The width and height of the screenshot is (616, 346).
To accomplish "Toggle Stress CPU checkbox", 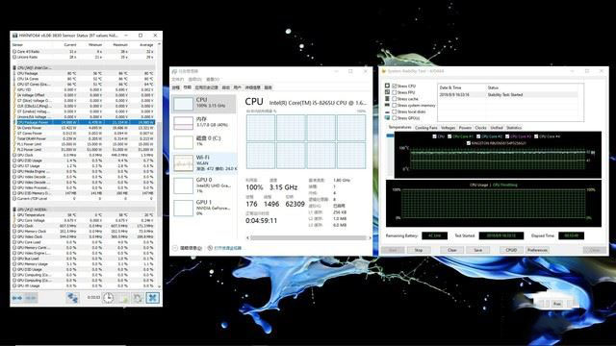I will coord(394,86).
